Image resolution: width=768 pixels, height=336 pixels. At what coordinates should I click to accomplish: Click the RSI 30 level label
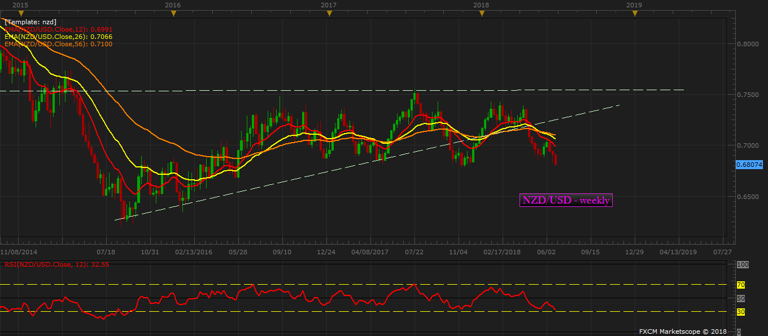coord(741,312)
